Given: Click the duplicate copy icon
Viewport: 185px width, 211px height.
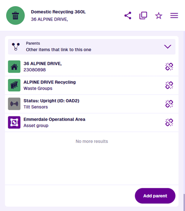Looking at the screenshot, I should [143, 16].
